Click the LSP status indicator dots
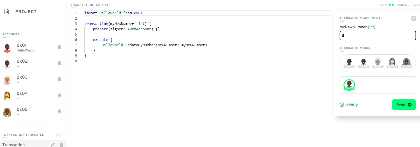This screenshot has height=147, width=420. coord(391,5)
